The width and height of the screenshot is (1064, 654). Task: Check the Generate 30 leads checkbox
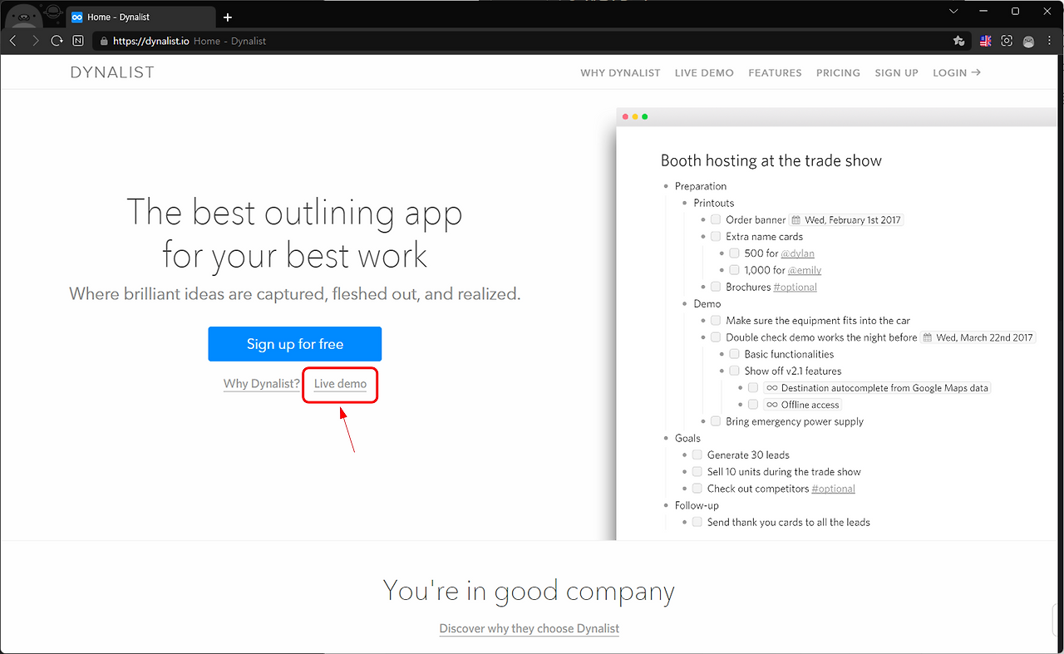697,455
